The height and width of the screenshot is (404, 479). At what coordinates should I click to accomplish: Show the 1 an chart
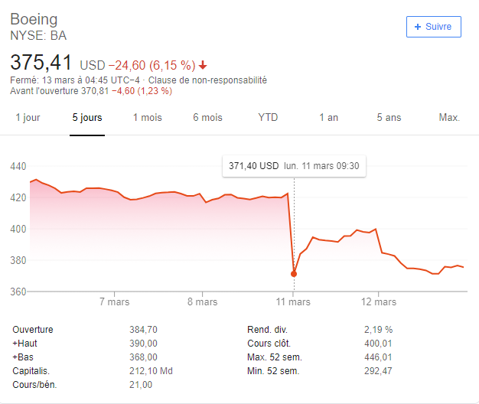click(329, 118)
